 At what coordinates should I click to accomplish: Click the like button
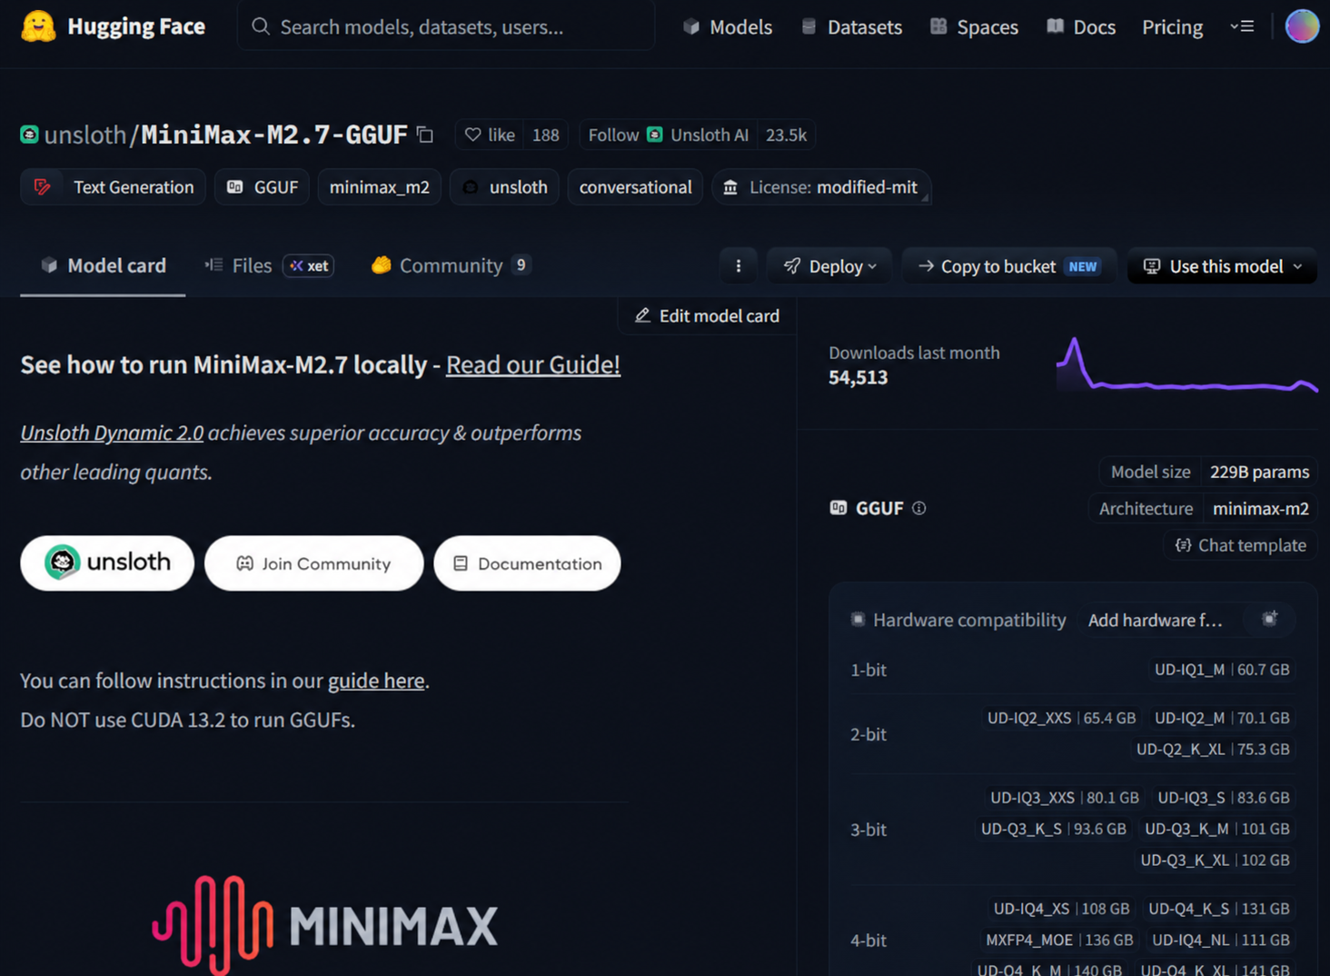(490, 134)
